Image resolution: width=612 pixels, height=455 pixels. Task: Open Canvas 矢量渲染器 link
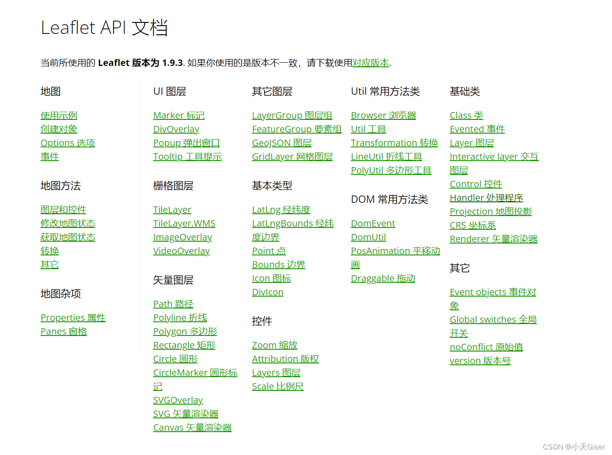coord(192,428)
